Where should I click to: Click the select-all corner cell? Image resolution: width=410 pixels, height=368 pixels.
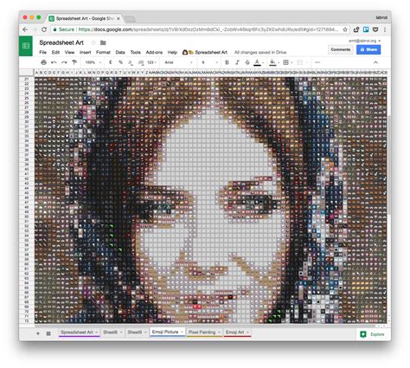pyautogui.click(x=27, y=73)
